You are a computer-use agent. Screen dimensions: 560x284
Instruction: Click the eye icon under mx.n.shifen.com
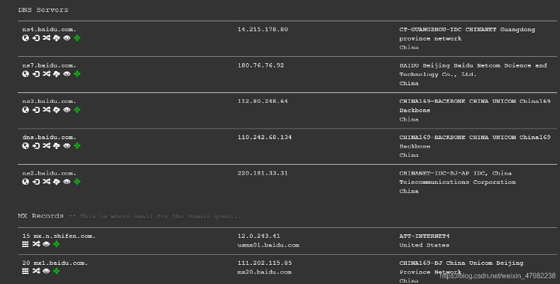click(x=46, y=244)
